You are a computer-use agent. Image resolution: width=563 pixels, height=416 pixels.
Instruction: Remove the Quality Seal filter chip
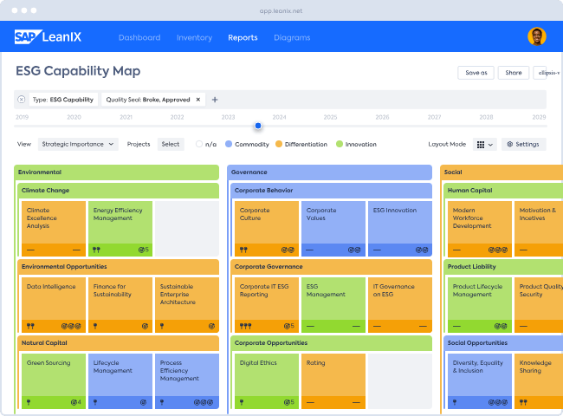click(x=197, y=100)
